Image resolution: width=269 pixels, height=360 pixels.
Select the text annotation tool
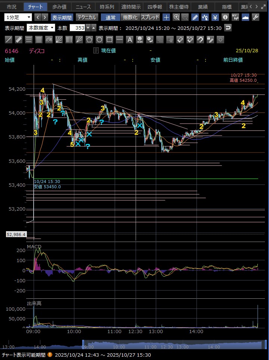pyautogui.click(x=130, y=40)
